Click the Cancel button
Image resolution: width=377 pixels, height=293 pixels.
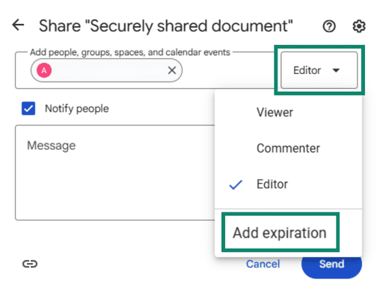coord(263,264)
